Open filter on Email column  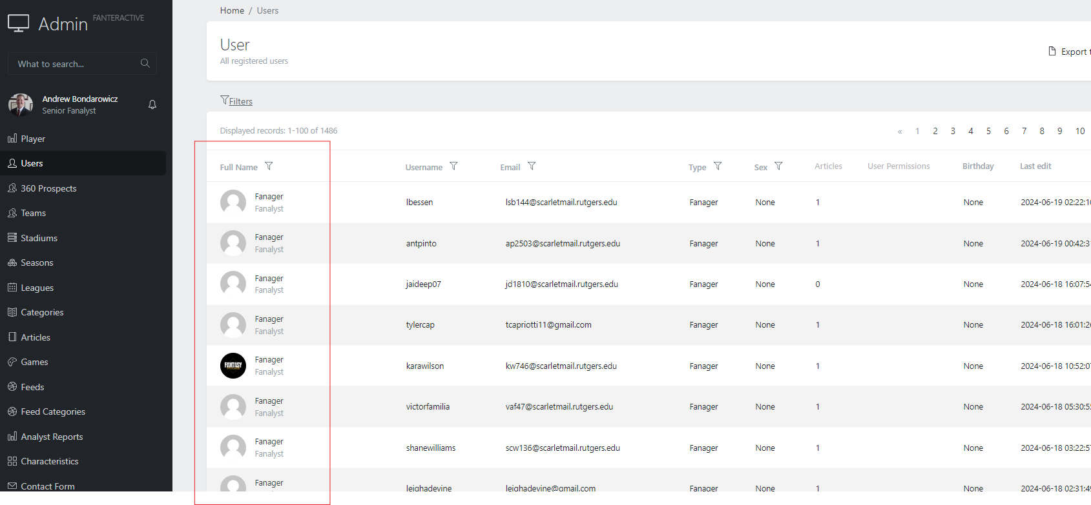532,166
